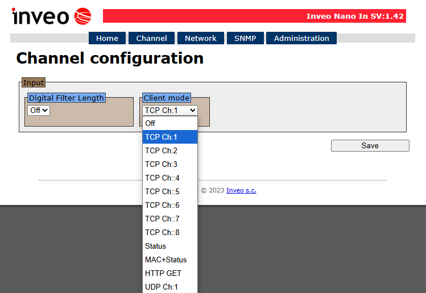
Task: Open the Administration tab
Action: coord(301,38)
